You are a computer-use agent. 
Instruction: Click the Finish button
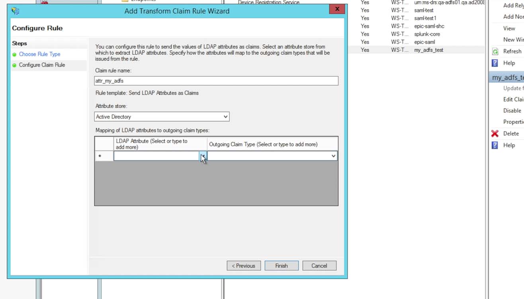click(281, 266)
